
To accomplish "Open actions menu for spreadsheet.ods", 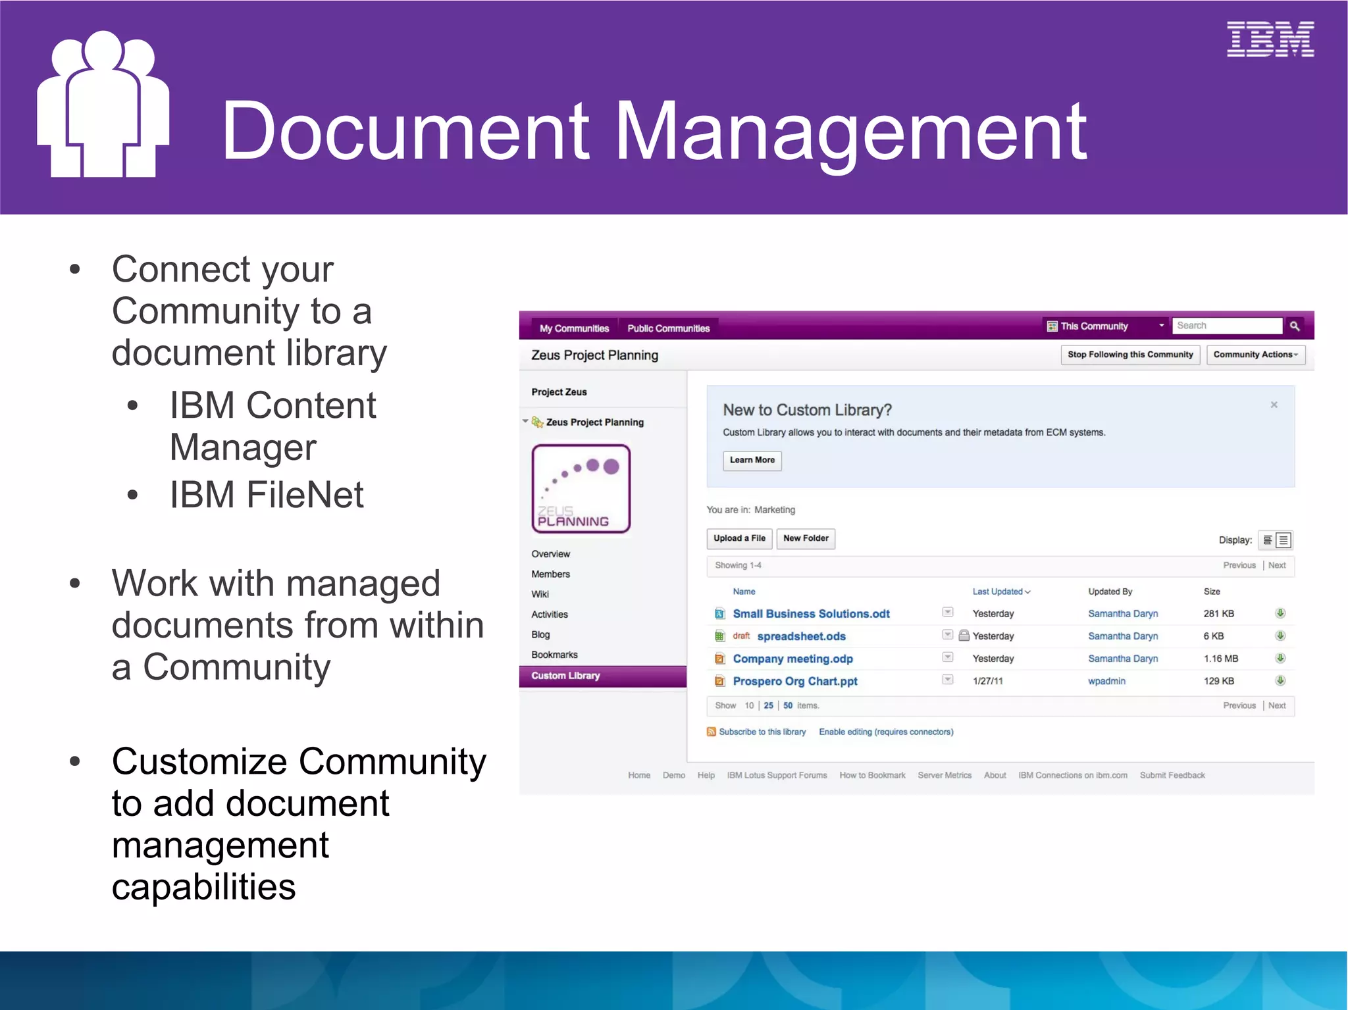I will pyautogui.click(x=948, y=635).
